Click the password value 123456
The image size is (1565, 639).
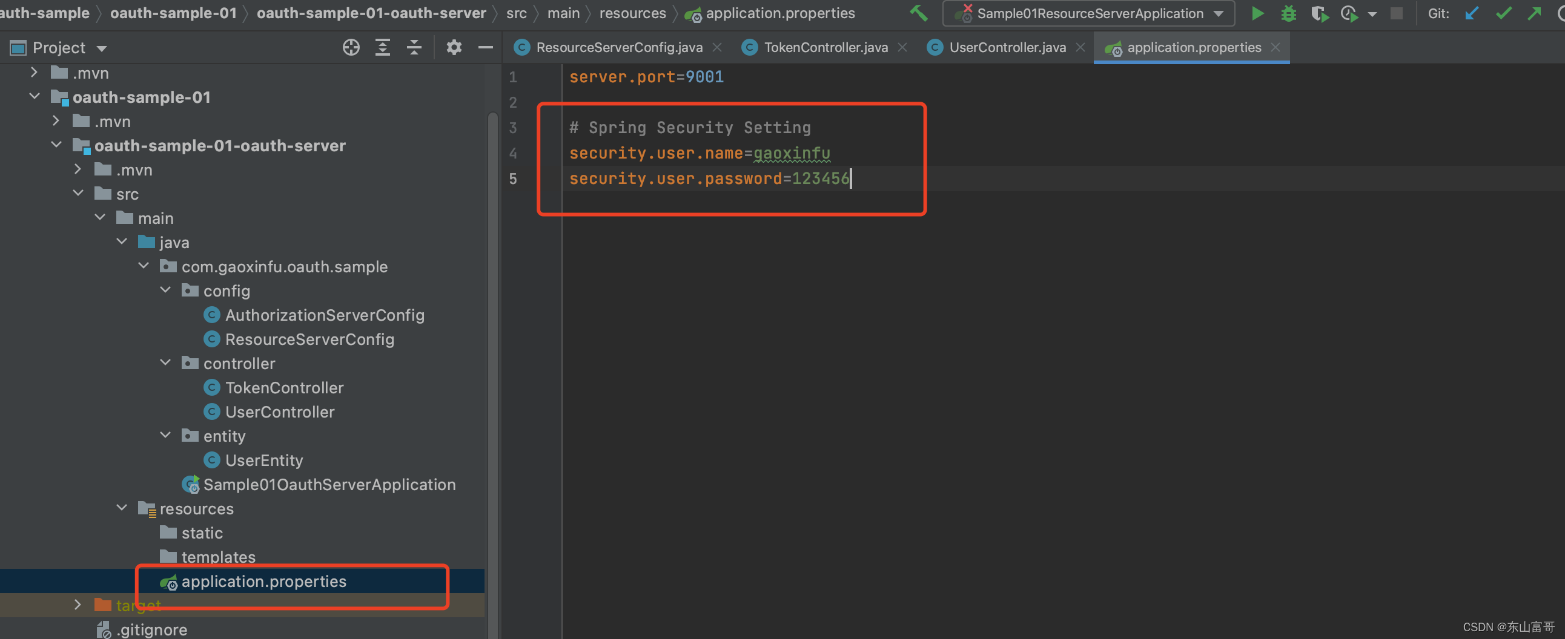point(820,179)
